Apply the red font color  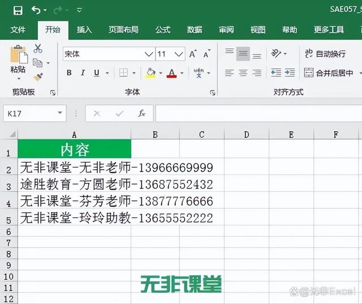[x=171, y=73]
